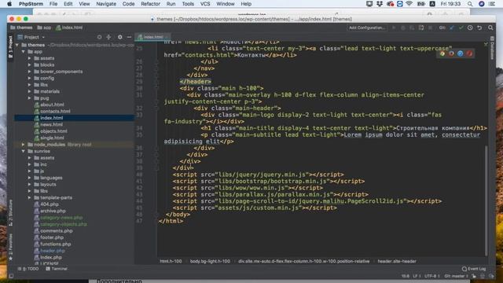Open Search Everywhere magnifier in toolbar
The width and height of the screenshot is (503, 283).
pyautogui.click(x=490, y=28)
